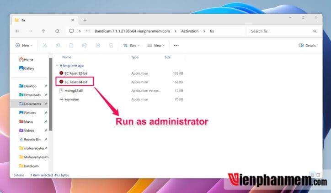
Task: Sort files by Size column header
Action: click(167, 57)
